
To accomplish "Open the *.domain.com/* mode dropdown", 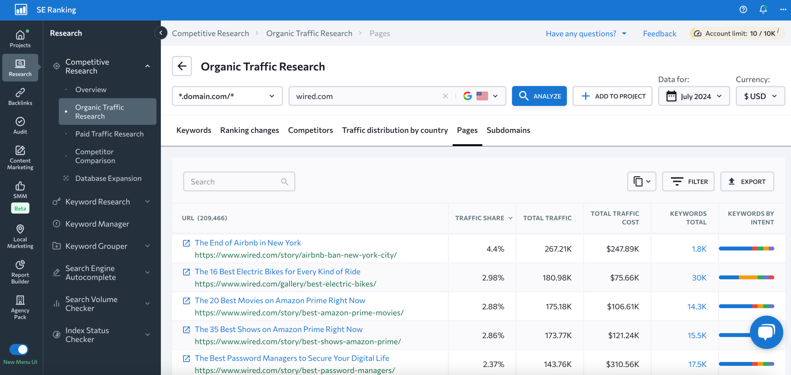I will (x=227, y=96).
